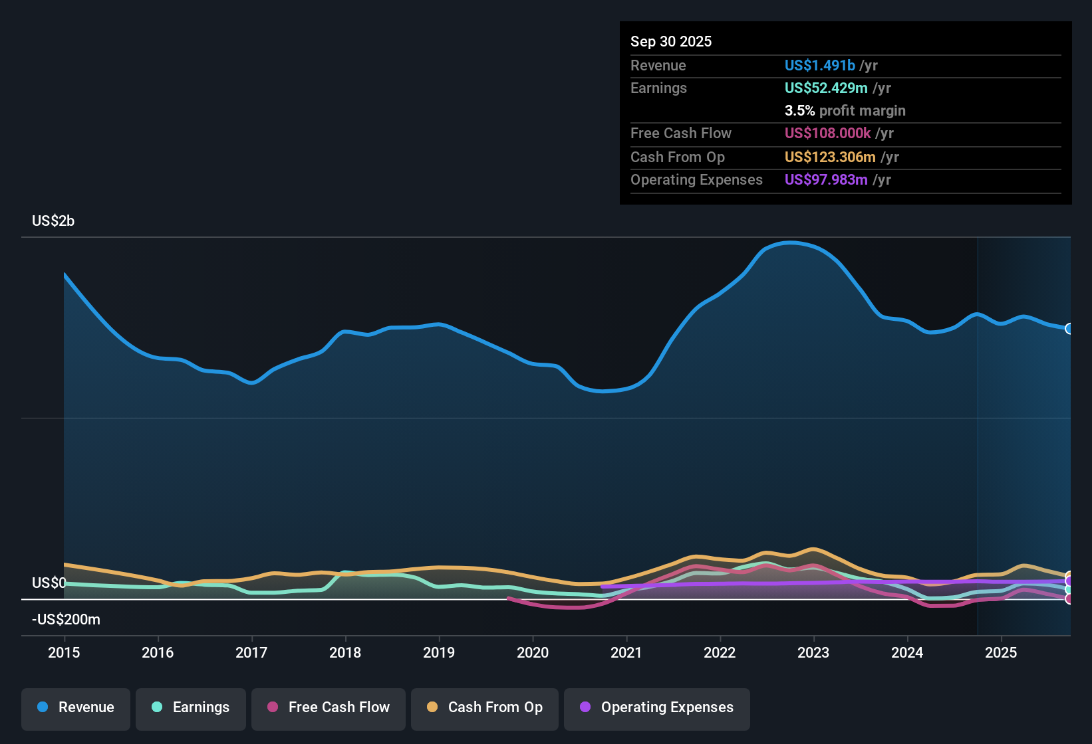The height and width of the screenshot is (744, 1092).
Task: Click the 2022 year label on the timeline
Action: click(x=720, y=653)
